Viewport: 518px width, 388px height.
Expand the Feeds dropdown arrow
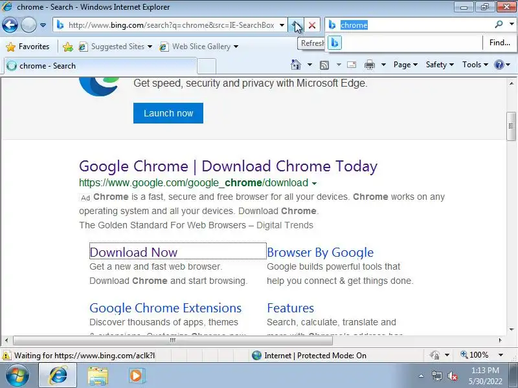(339, 65)
